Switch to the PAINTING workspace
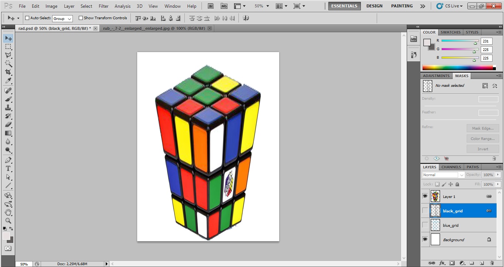This screenshot has width=504, height=267. click(402, 6)
